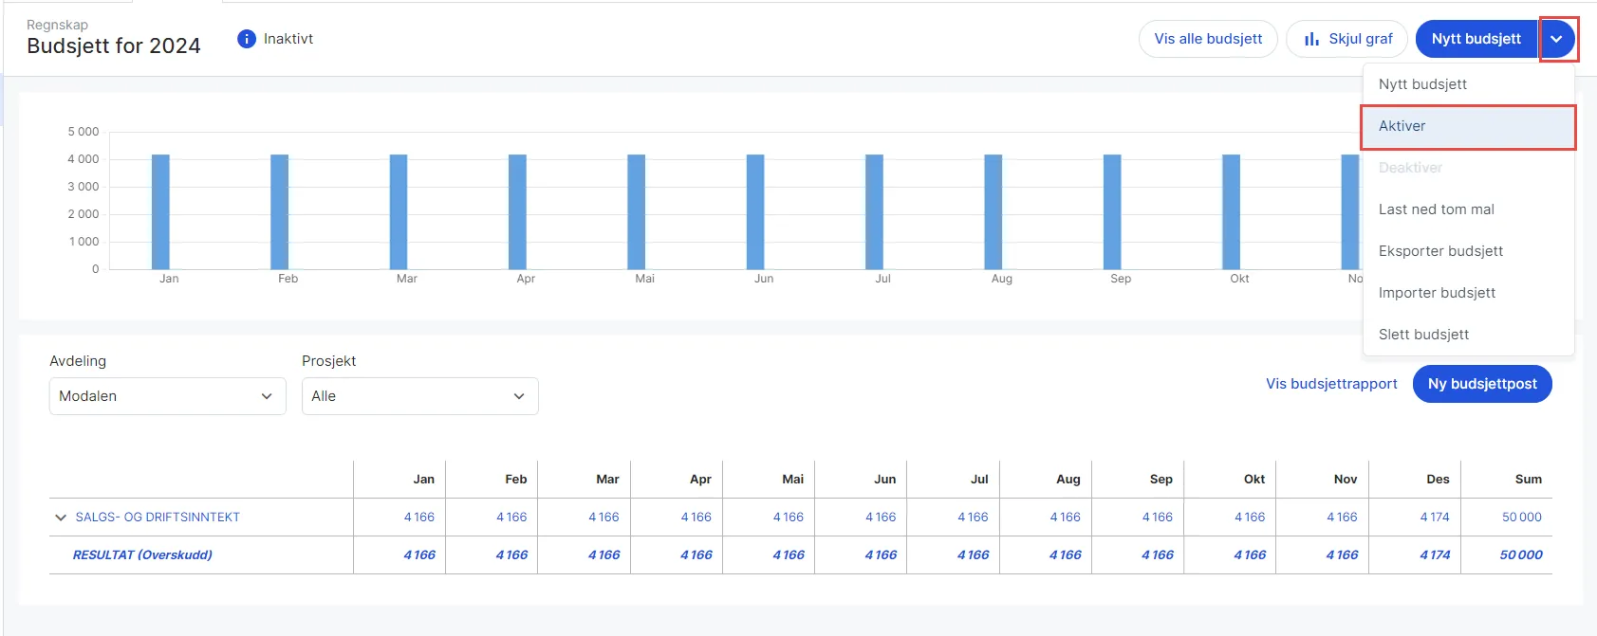Click the Sum value 50 000 in the income row
Image resolution: width=1597 pixels, height=636 pixels.
(x=1522, y=518)
